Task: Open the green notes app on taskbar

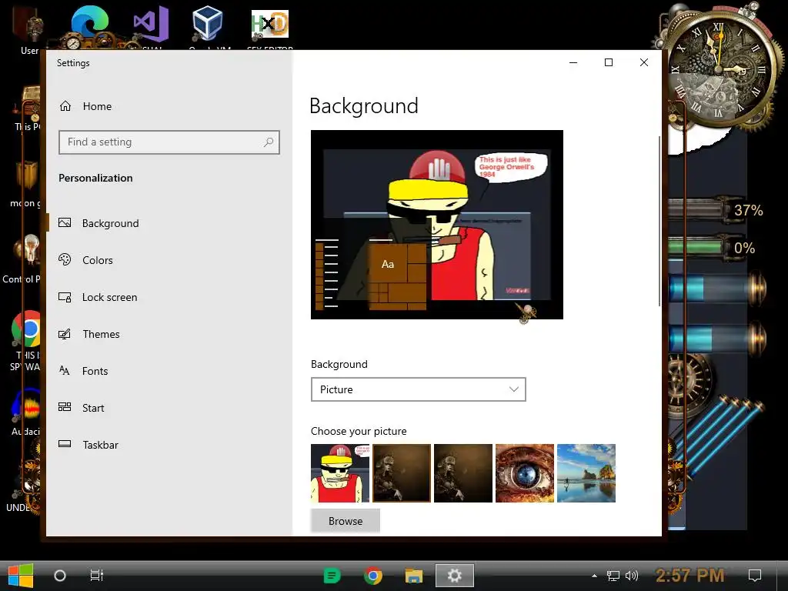Action: click(x=332, y=576)
